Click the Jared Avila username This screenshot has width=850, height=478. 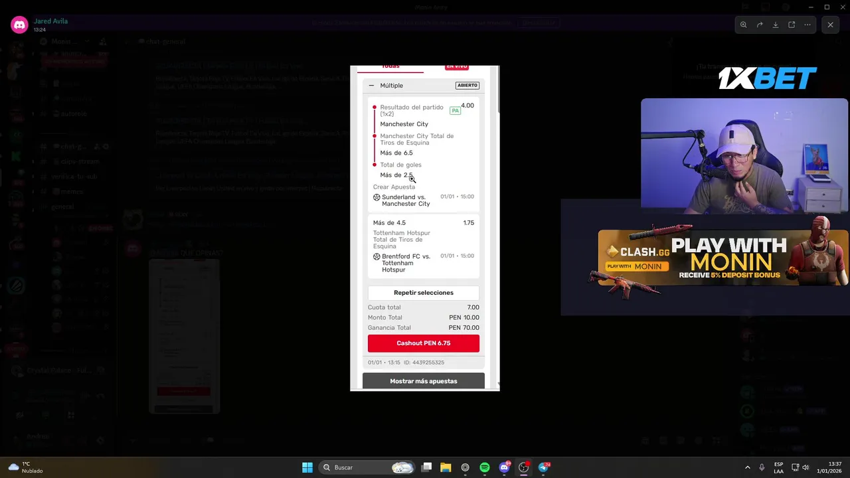pyautogui.click(x=50, y=21)
